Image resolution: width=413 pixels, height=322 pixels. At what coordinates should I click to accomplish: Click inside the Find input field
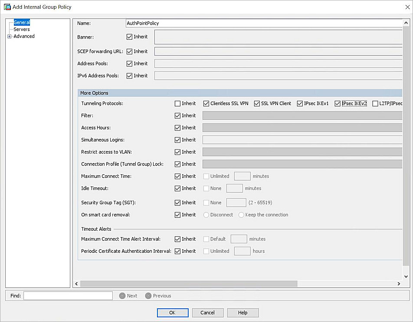pos(67,296)
